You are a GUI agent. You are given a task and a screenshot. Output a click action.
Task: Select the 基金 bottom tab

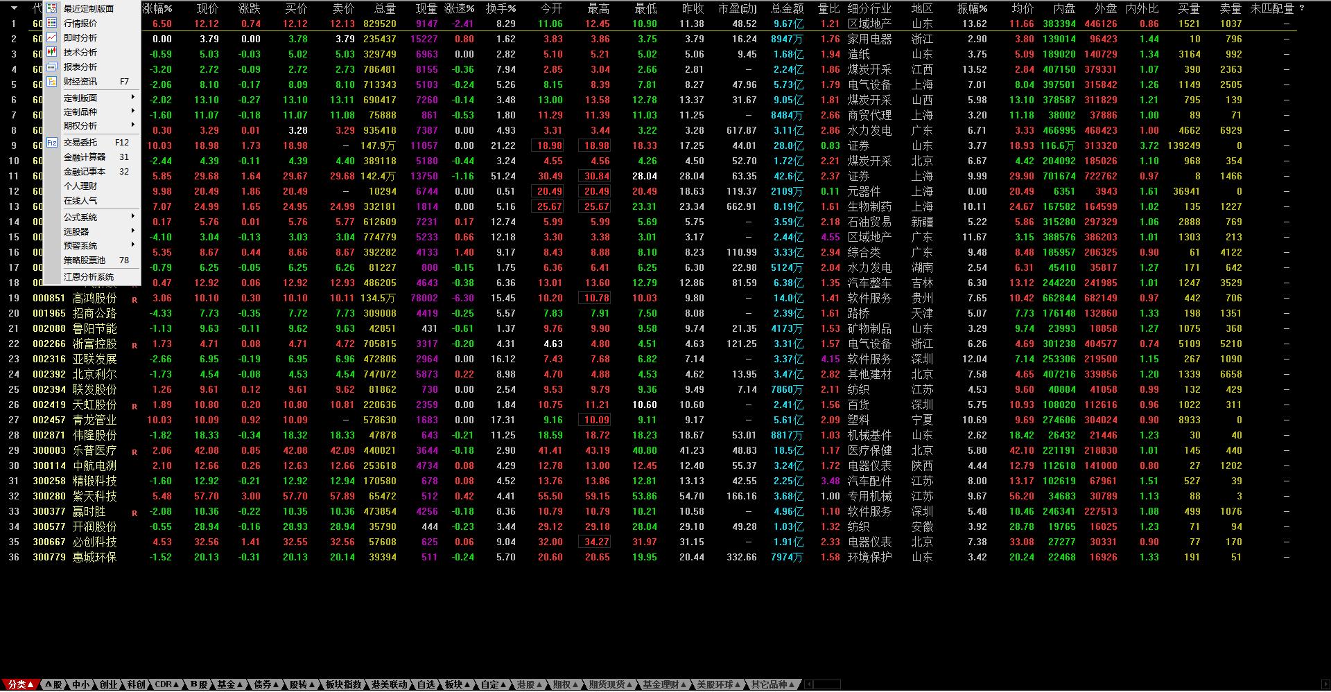point(230,684)
